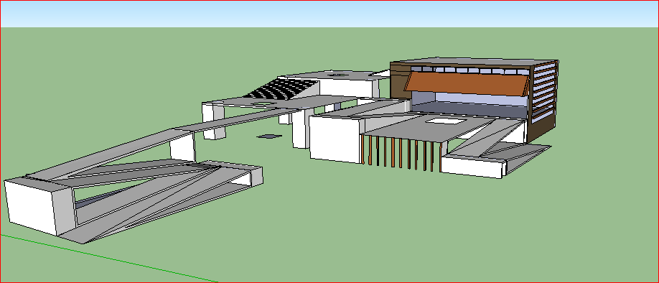Click the green axis line

pyautogui.click(x=109, y=258)
